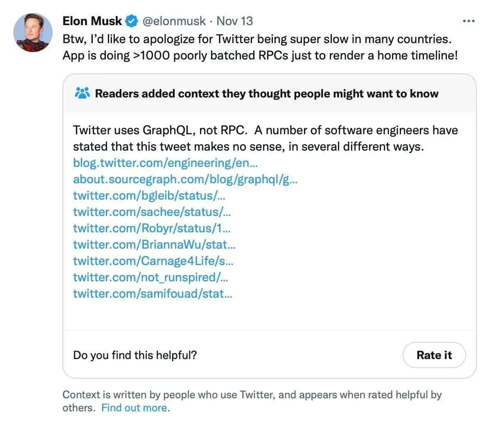
Task: Open the blog.twitter.com engineering link
Action: click(x=165, y=163)
